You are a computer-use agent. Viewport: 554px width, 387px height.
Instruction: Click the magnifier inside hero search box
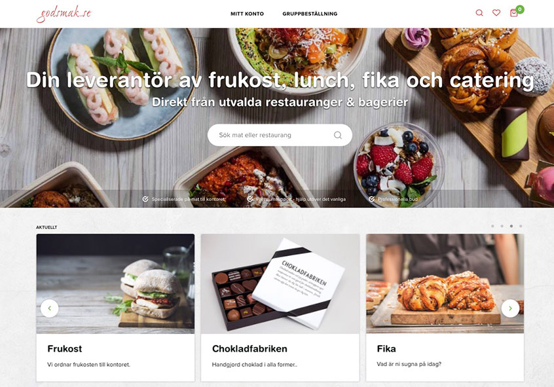point(338,135)
